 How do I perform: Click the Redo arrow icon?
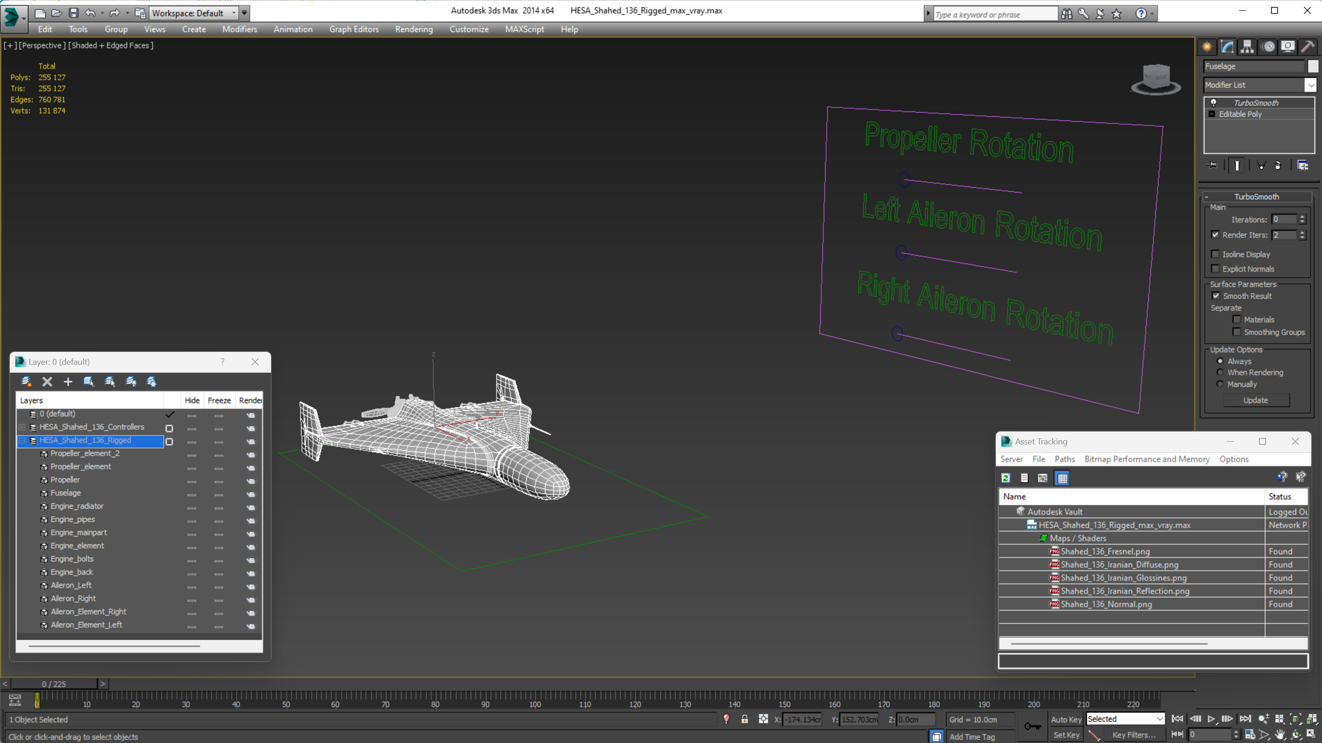click(x=114, y=13)
